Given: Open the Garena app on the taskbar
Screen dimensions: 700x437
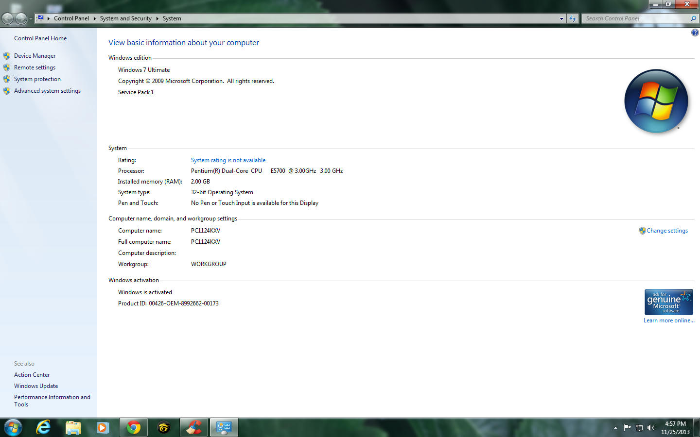Looking at the screenshot, I should tap(163, 427).
